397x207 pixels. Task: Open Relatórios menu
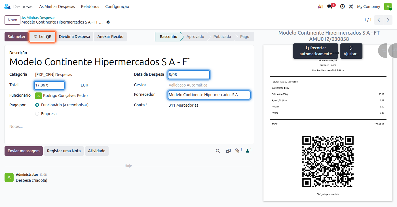pos(90,7)
